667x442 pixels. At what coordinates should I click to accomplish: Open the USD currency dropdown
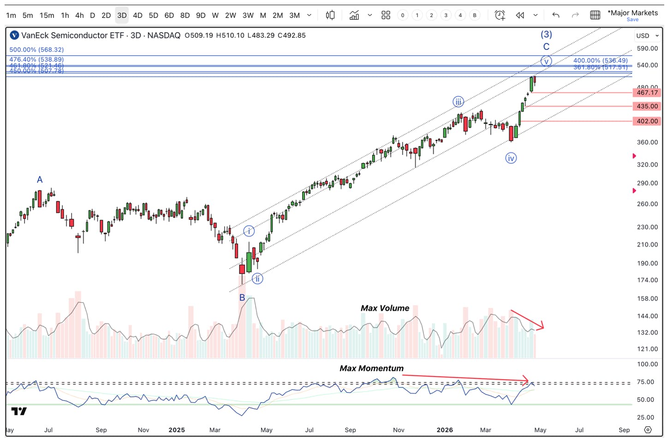point(647,36)
